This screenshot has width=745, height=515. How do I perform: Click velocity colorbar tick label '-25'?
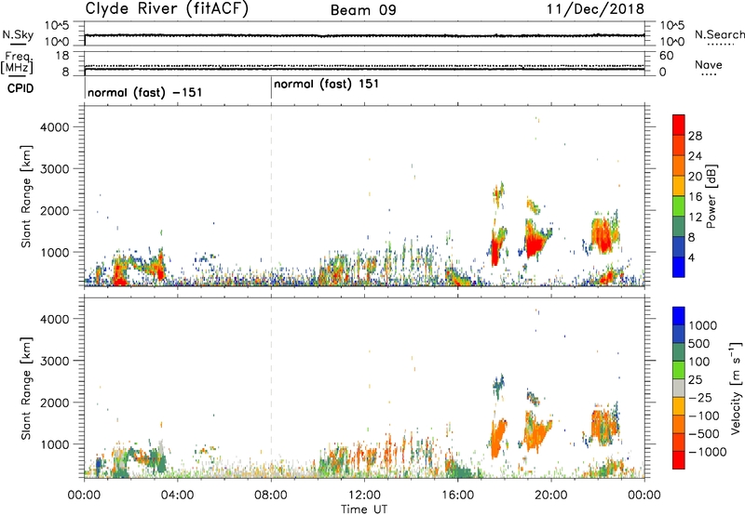(x=700, y=397)
